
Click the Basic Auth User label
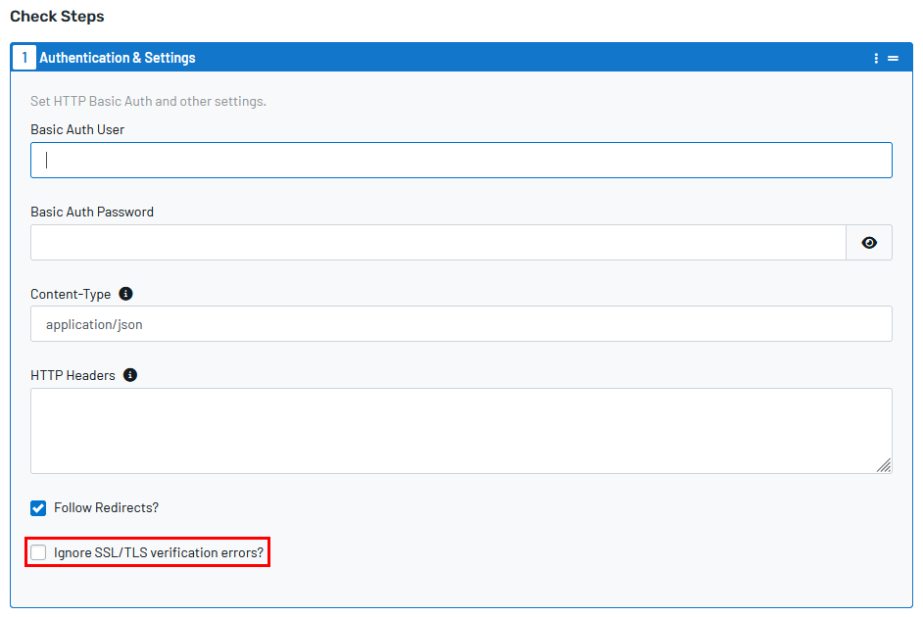click(77, 129)
